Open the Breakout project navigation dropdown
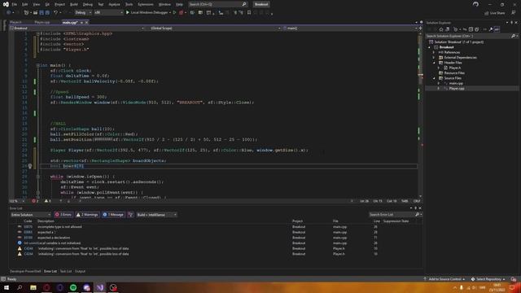The height and width of the screenshot is (293, 521). pyautogui.click(x=77, y=28)
